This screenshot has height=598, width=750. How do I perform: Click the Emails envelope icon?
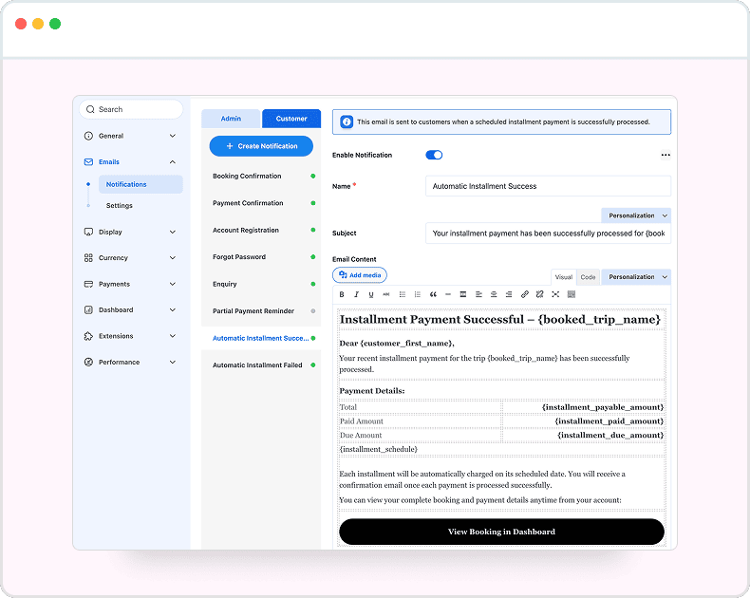(x=88, y=162)
